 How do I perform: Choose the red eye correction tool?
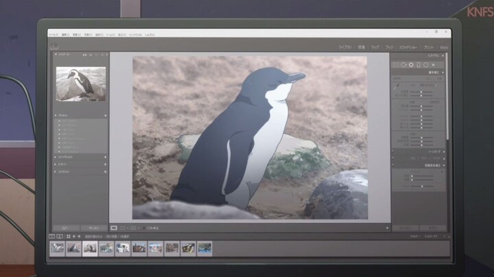coord(411,64)
